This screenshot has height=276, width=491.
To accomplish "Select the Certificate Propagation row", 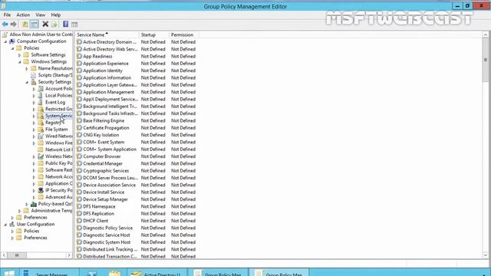I will [x=137, y=128].
